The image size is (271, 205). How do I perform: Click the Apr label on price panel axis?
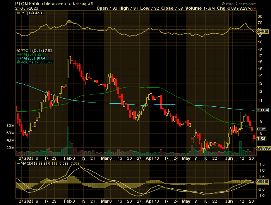[x=149, y=158]
